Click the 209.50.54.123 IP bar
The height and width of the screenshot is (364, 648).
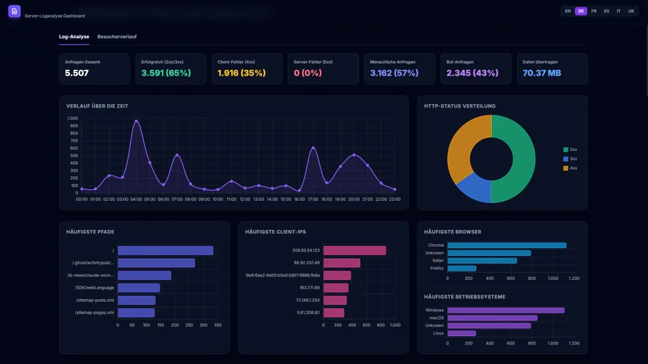click(x=354, y=251)
